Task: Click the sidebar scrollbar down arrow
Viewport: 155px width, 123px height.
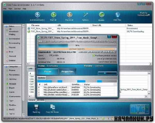Action: point(24,115)
